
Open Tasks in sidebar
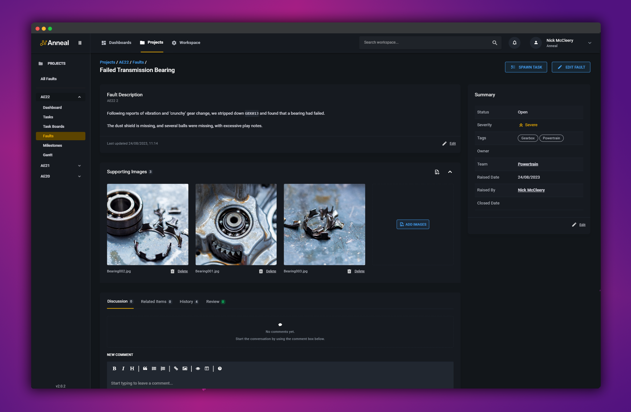[x=48, y=117]
